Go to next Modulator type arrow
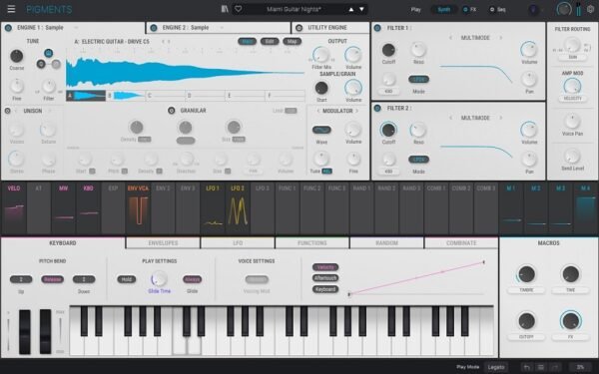 pyautogui.click(x=357, y=111)
